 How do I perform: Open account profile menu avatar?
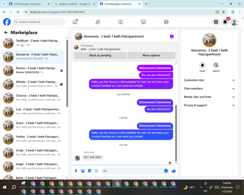coord(234,22)
